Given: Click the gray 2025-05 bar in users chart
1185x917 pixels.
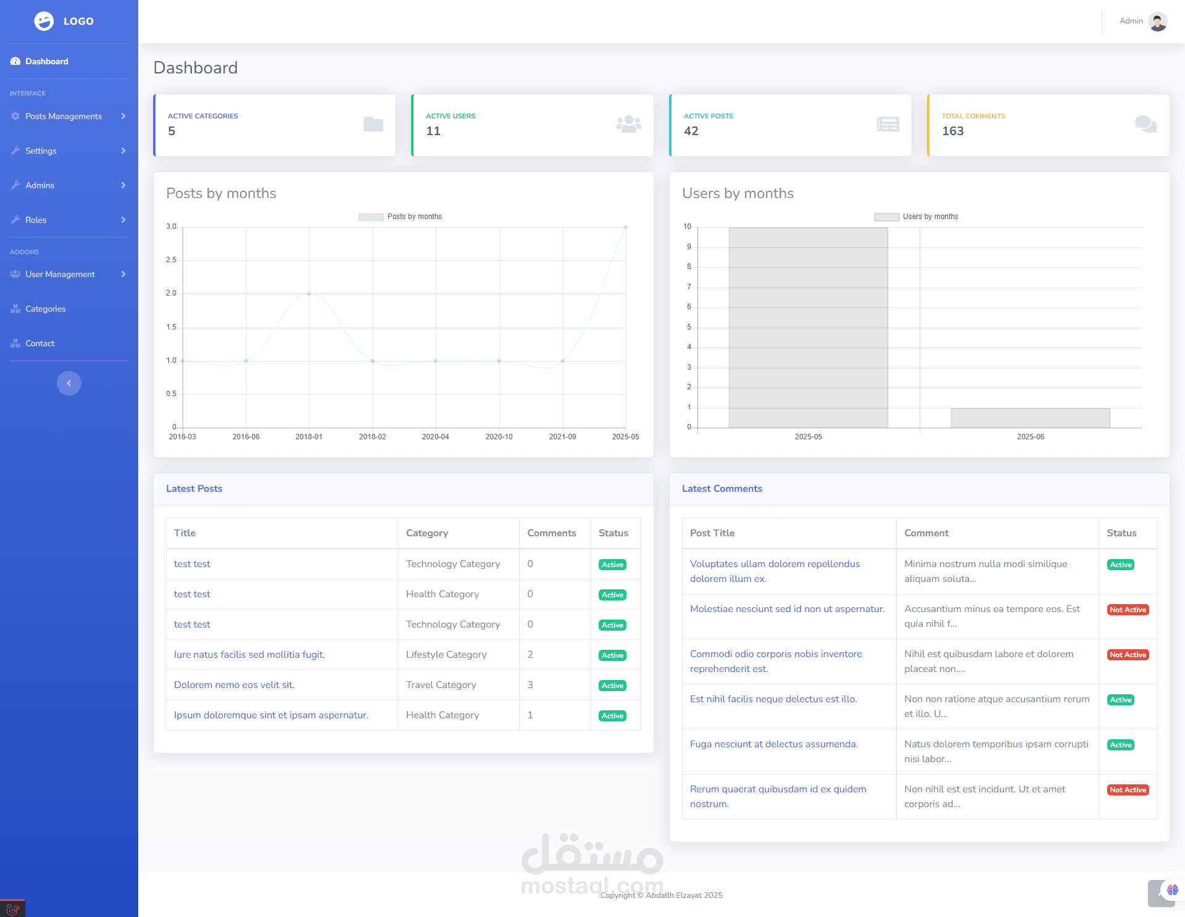Looking at the screenshot, I should [808, 327].
